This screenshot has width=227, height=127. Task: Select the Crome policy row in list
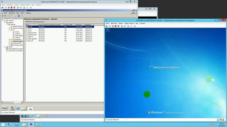pyautogui.click(x=60, y=31)
